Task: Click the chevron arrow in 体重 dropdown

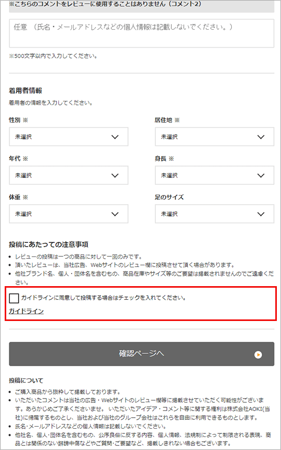Action: 115,214
